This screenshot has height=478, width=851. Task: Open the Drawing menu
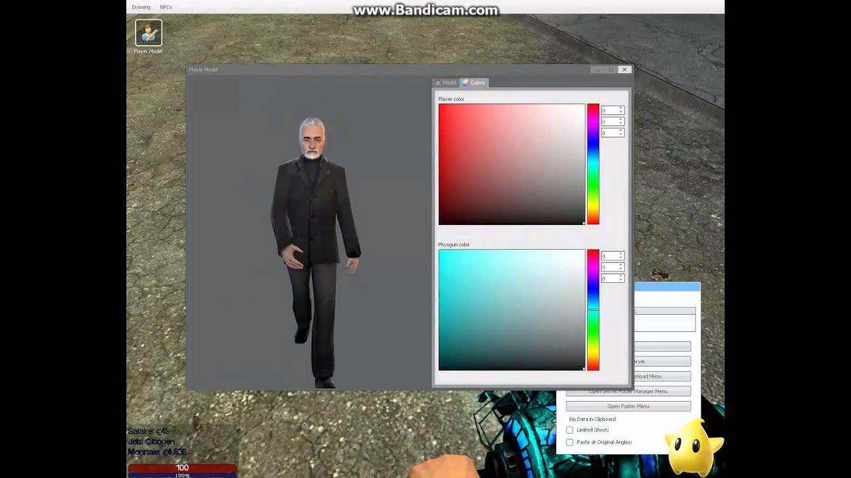click(x=141, y=7)
